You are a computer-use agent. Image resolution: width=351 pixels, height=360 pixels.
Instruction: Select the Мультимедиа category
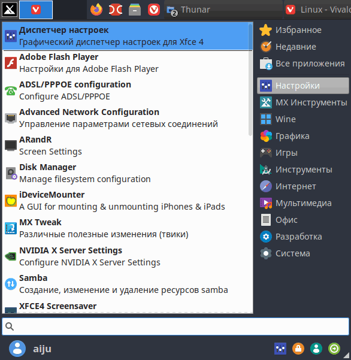[x=303, y=203]
